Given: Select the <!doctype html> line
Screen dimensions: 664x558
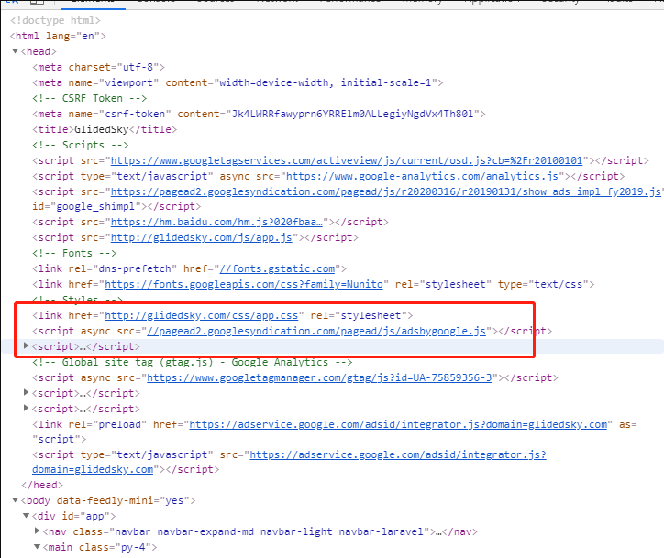Looking at the screenshot, I should [x=55, y=20].
